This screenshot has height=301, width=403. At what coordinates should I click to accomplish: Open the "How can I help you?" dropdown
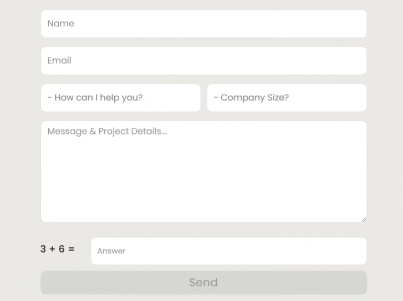pyautogui.click(x=120, y=98)
